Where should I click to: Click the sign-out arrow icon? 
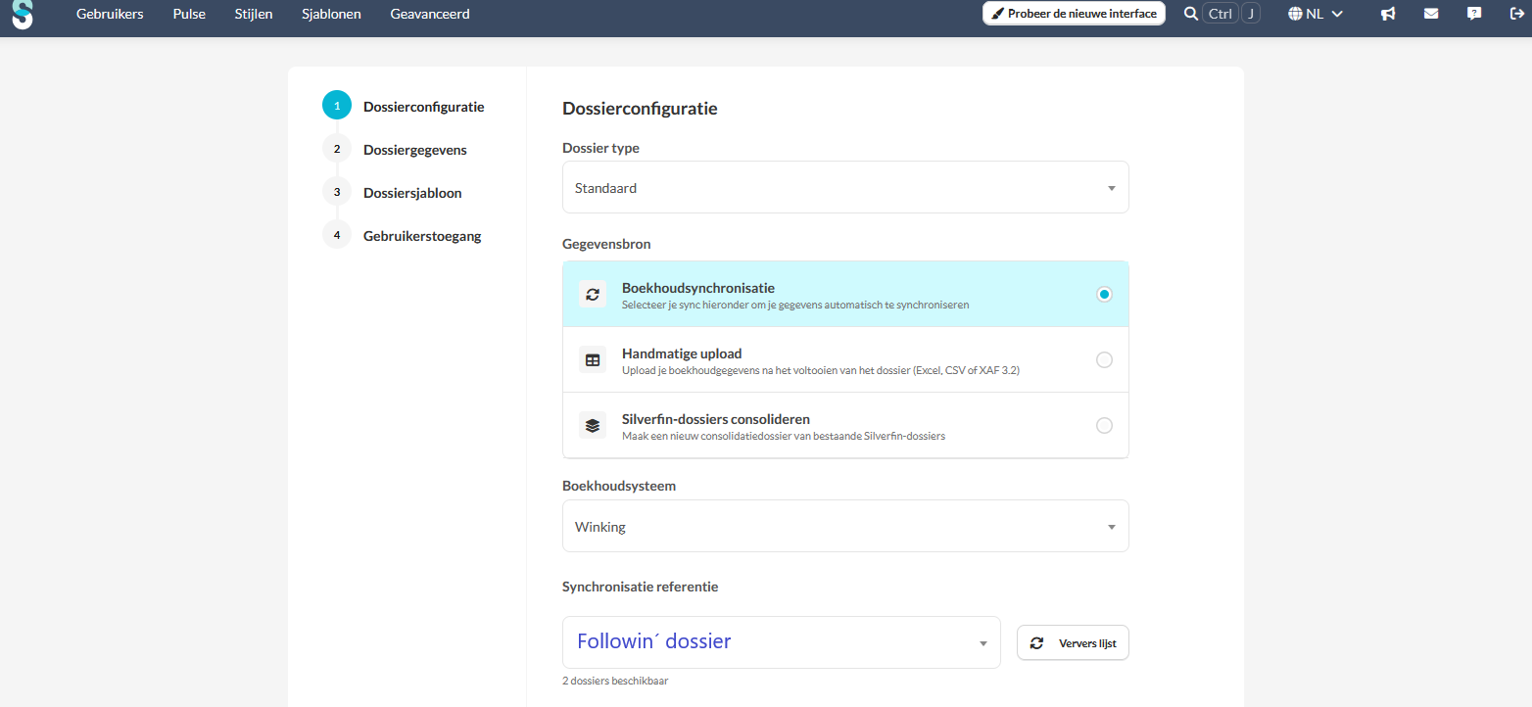pyautogui.click(x=1517, y=14)
